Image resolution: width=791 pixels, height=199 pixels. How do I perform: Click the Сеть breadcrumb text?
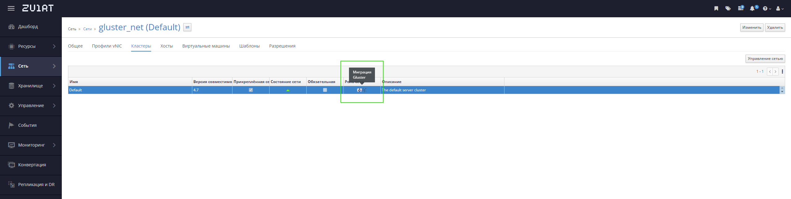72,29
